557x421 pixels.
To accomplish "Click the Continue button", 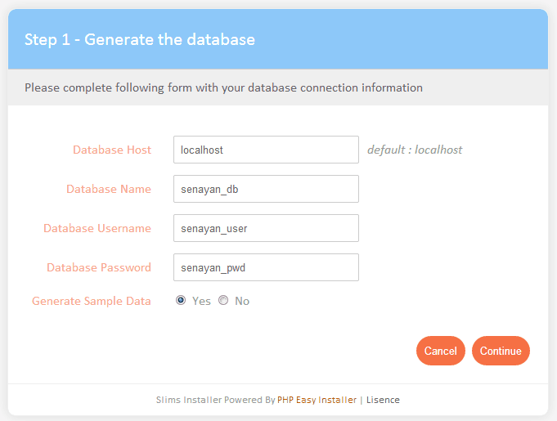I will click(x=501, y=351).
